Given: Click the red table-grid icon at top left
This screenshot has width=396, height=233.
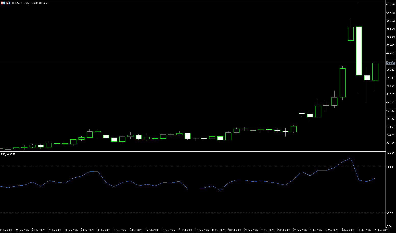Looking at the screenshot, I should [x=3, y=3].
